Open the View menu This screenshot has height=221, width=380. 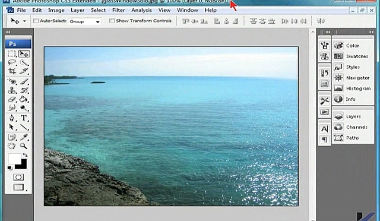pyautogui.click(x=164, y=10)
